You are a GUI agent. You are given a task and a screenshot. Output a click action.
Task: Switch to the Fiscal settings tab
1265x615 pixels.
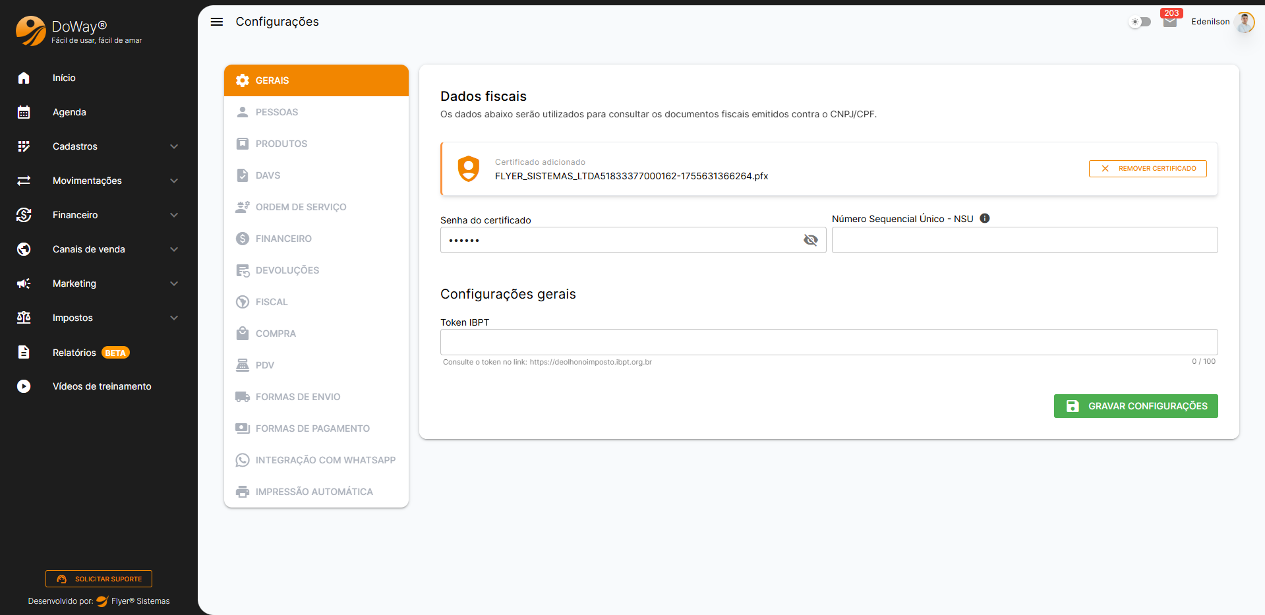click(x=272, y=302)
